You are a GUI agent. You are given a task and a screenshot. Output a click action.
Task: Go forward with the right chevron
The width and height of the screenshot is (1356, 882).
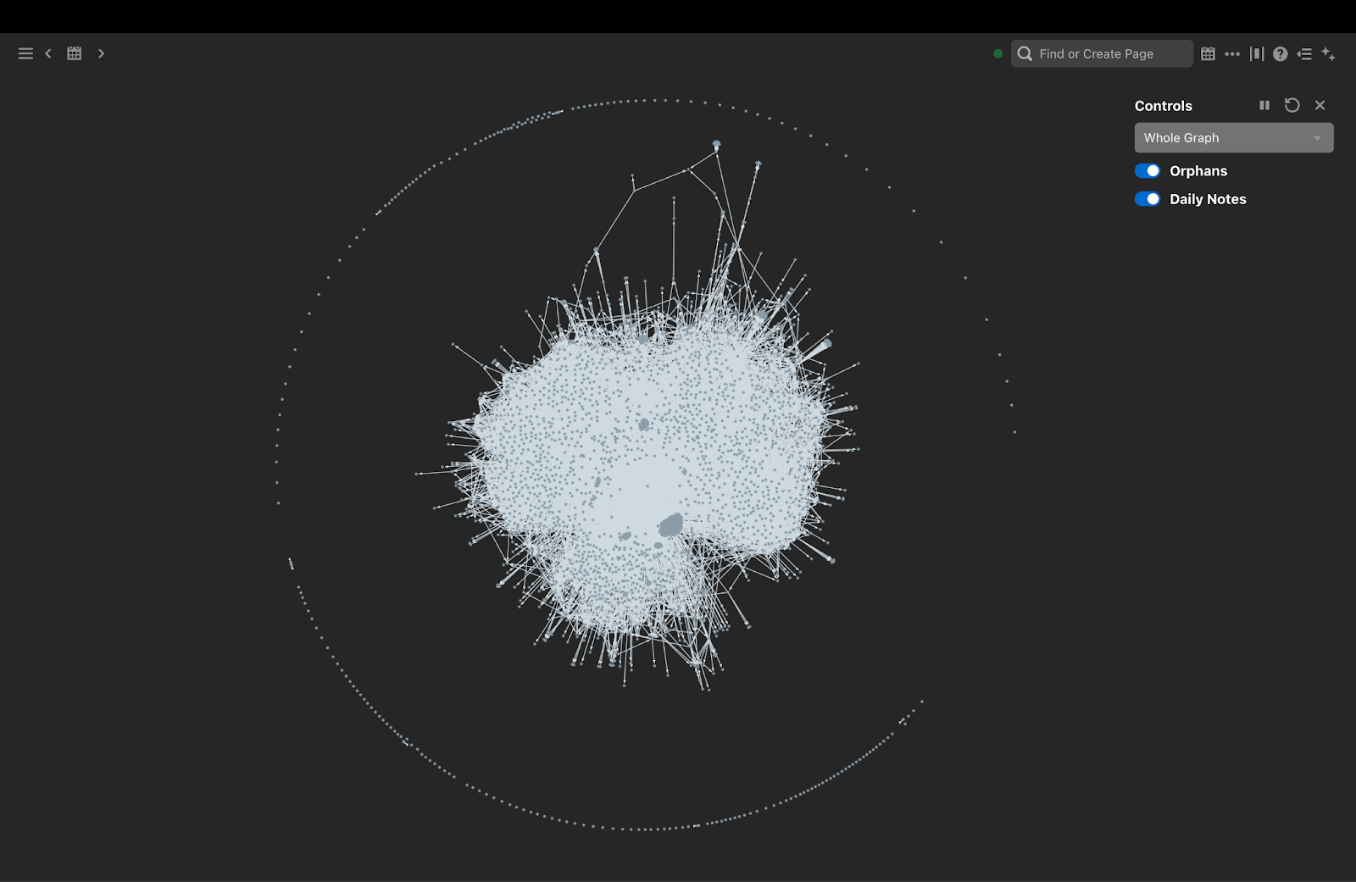coord(101,53)
